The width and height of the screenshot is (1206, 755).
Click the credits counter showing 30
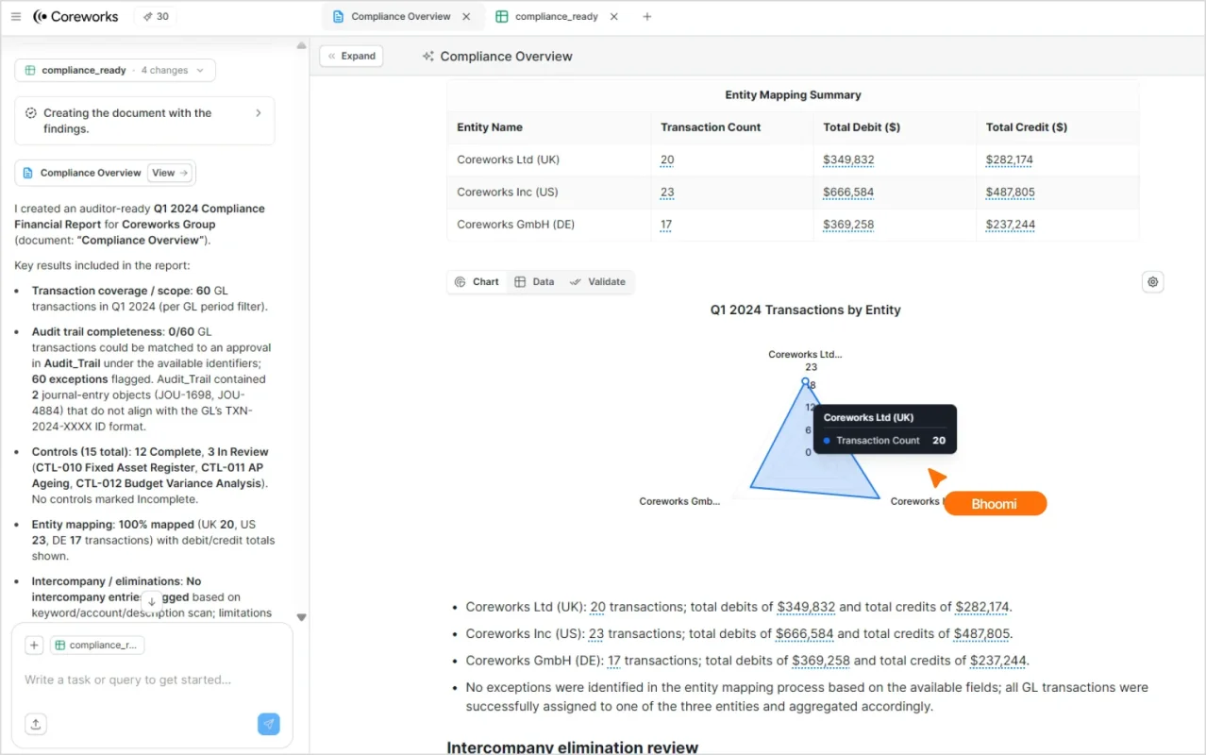coord(154,16)
